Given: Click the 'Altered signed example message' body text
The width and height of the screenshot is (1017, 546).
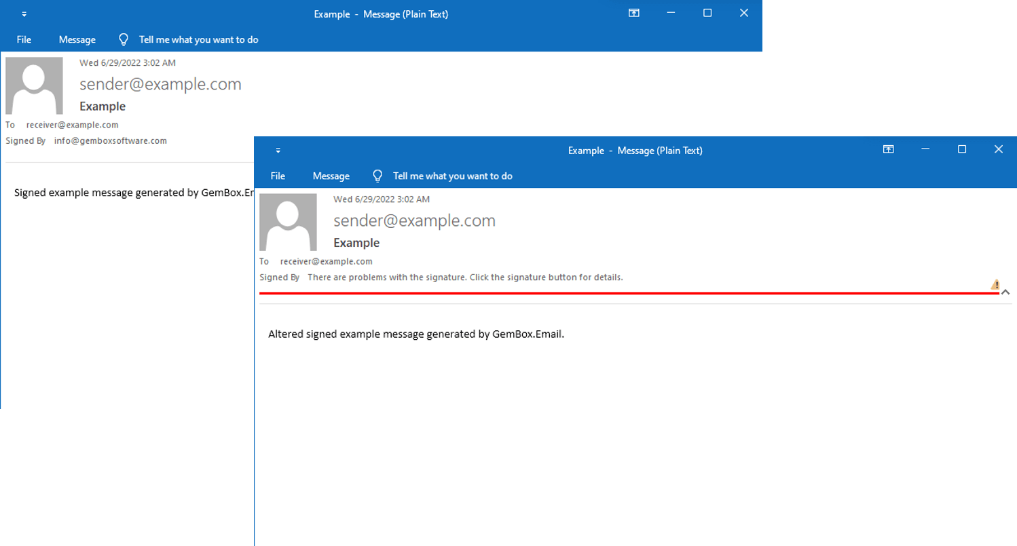Looking at the screenshot, I should click(415, 334).
